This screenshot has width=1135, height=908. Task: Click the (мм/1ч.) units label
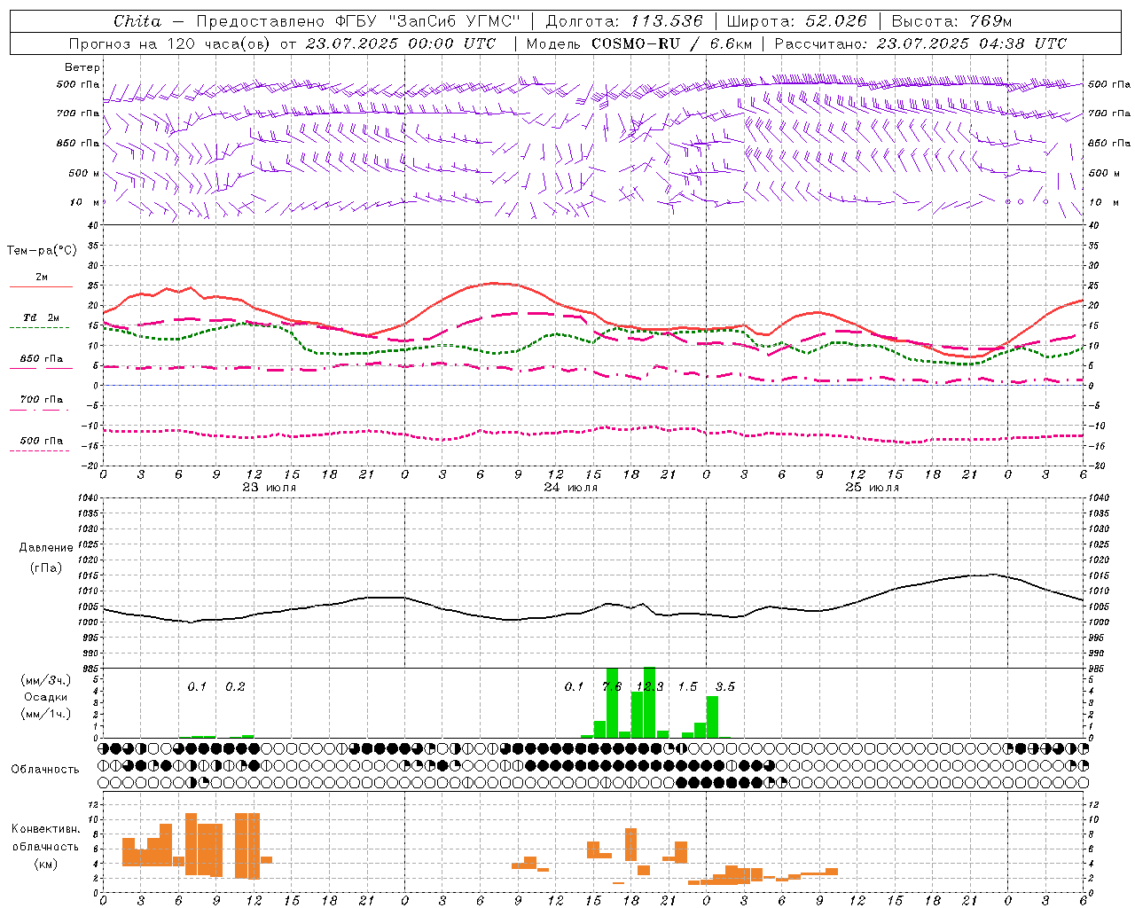pos(46,714)
